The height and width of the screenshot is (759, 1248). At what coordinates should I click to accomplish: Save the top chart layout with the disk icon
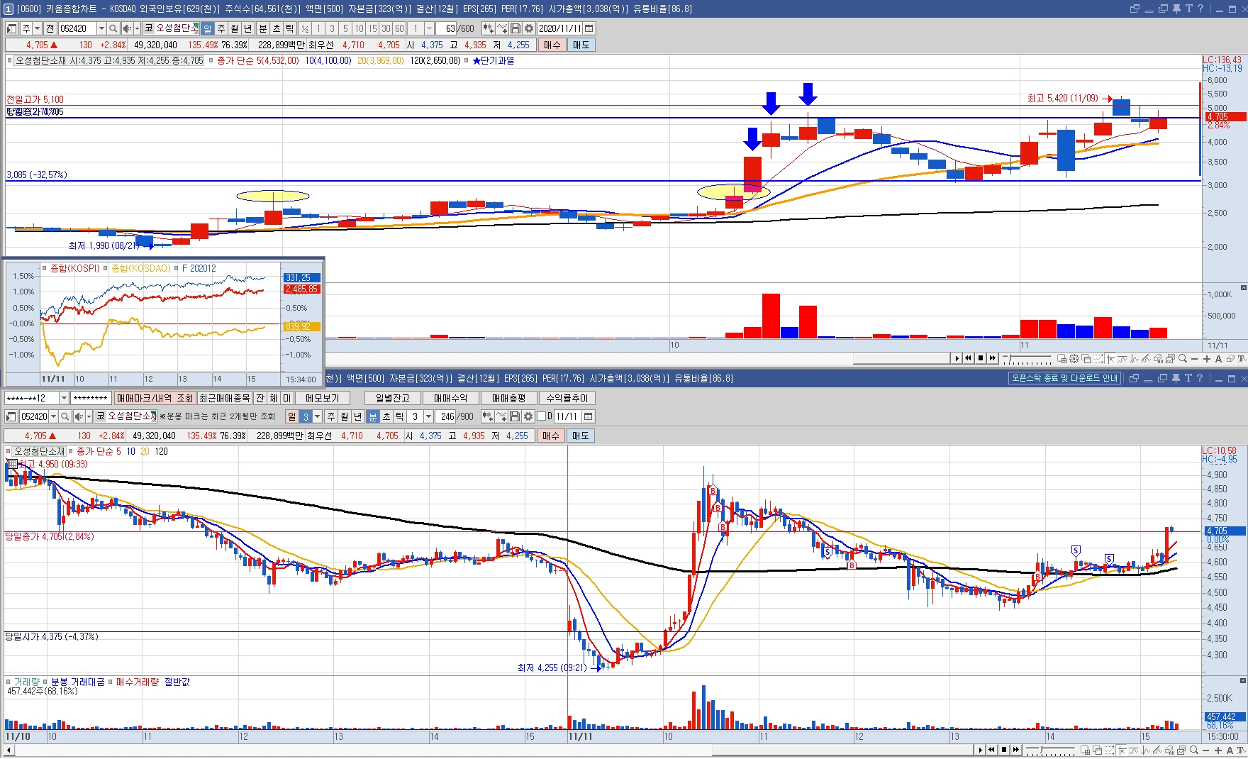[x=516, y=28]
